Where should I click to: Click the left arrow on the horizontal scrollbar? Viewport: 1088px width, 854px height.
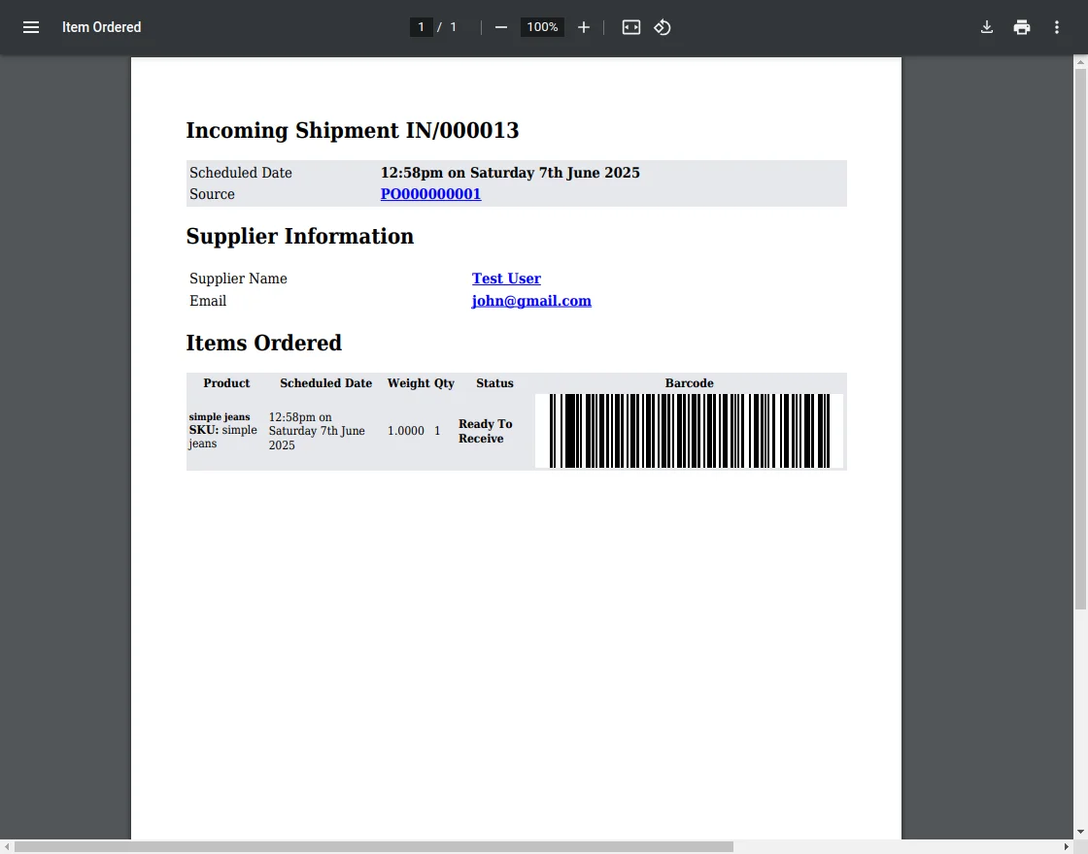point(7,846)
